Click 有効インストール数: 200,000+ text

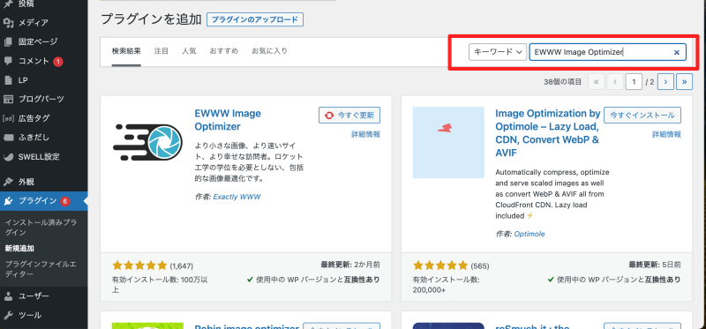(x=447, y=285)
